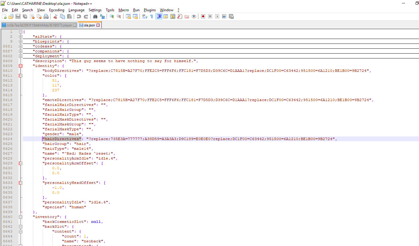The image size is (419, 246).
Task: Open the File menu
Action: pos(5,10)
